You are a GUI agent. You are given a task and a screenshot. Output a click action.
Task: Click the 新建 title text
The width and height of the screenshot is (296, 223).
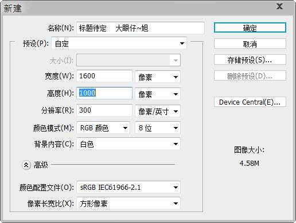(x=13, y=9)
